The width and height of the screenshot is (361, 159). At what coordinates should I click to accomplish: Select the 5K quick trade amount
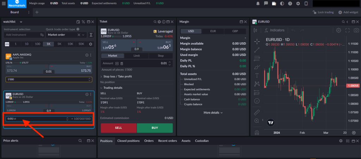pyautogui.click(x=59, y=44)
